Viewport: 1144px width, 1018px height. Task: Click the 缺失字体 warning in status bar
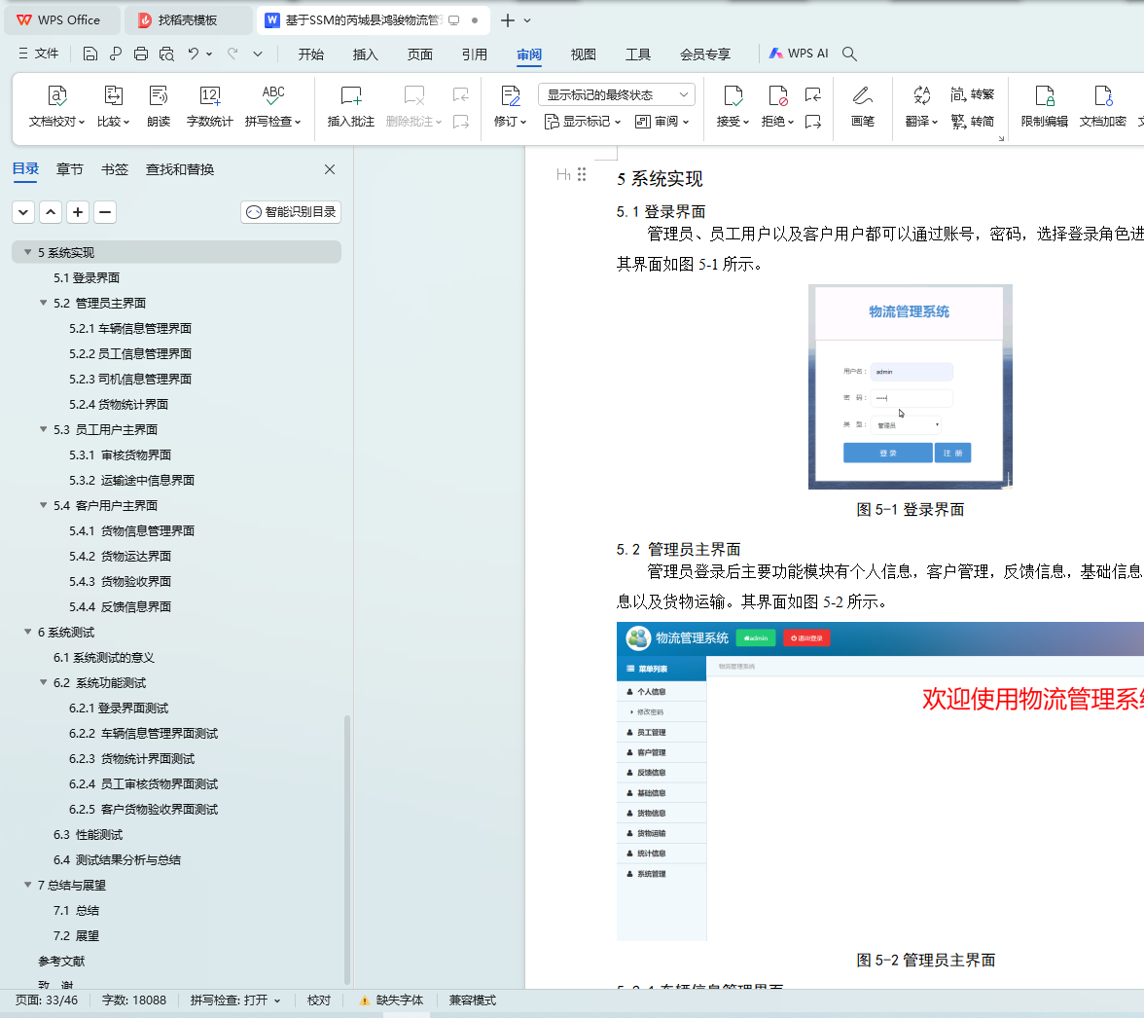[391, 1000]
